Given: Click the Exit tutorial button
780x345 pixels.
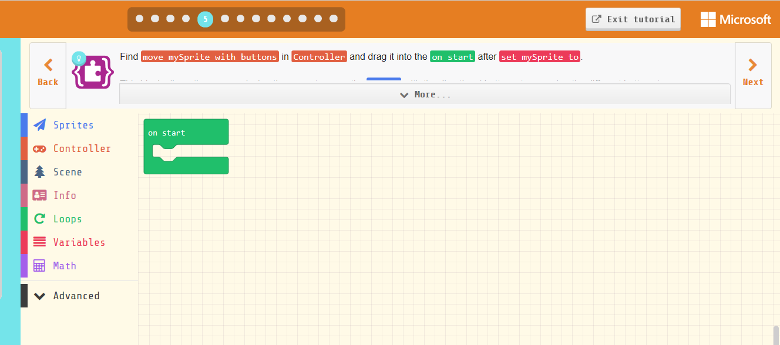Looking at the screenshot, I should click(633, 19).
